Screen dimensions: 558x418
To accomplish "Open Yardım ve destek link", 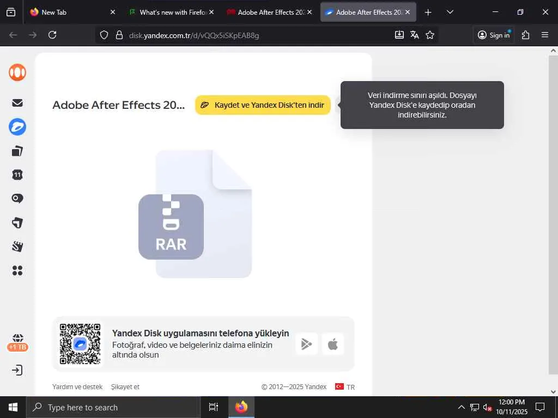I will tap(77, 387).
